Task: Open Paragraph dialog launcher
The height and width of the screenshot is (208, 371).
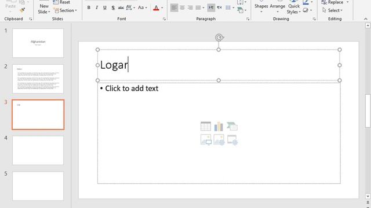Action: tap(248, 19)
